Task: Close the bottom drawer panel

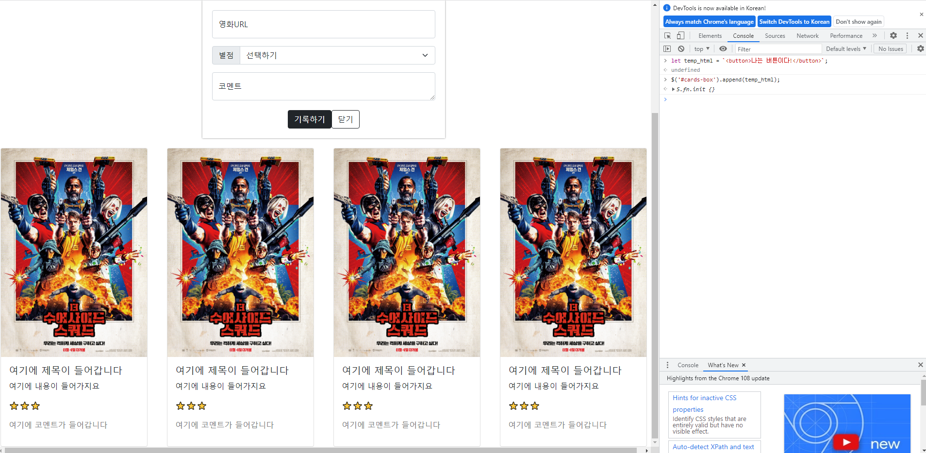Action: [920, 365]
